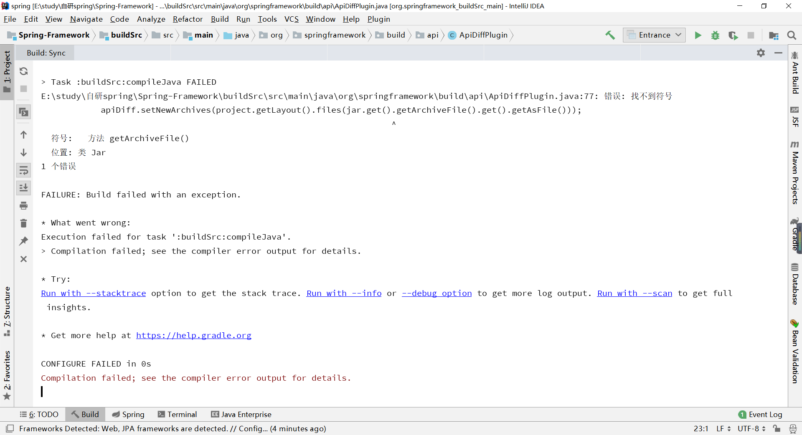The image size is (802, 435).
Task: Open the Database side panel
Action: (795, 284)
